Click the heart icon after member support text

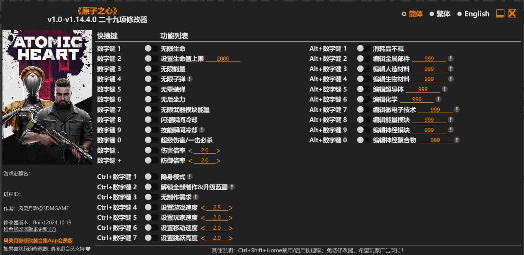pos(88,249)
